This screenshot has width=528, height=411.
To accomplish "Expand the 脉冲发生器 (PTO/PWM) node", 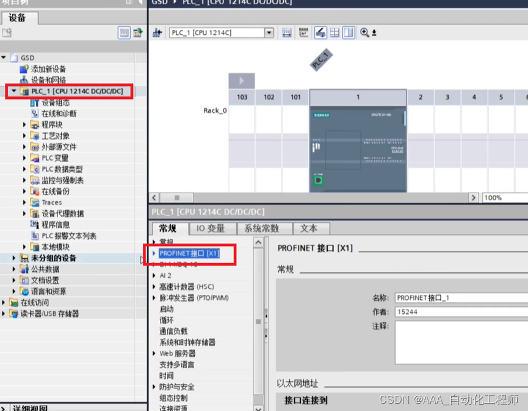I will coord(154,298).
